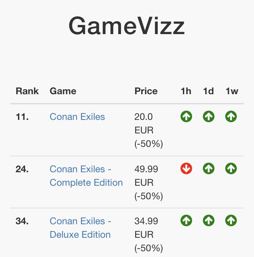Open the Conan Exiles game link
The width and height of the screenshot is (254, 257).
77,117
